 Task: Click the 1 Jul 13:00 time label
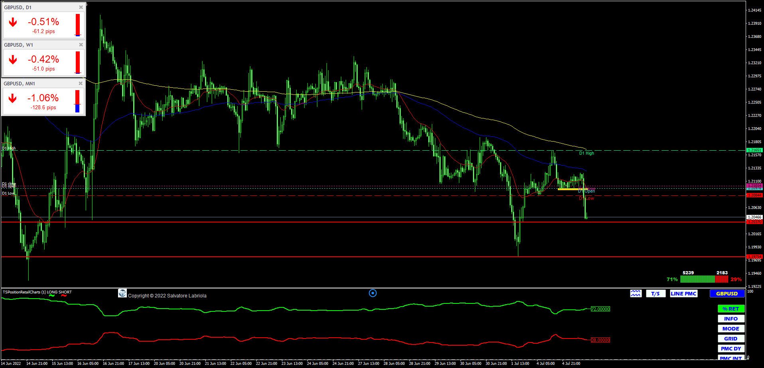point(520,363)
